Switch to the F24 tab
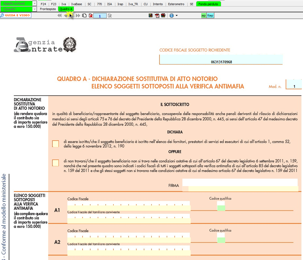Image resolution: width=303 pixels, height=260 pixels. click(43, 4)
